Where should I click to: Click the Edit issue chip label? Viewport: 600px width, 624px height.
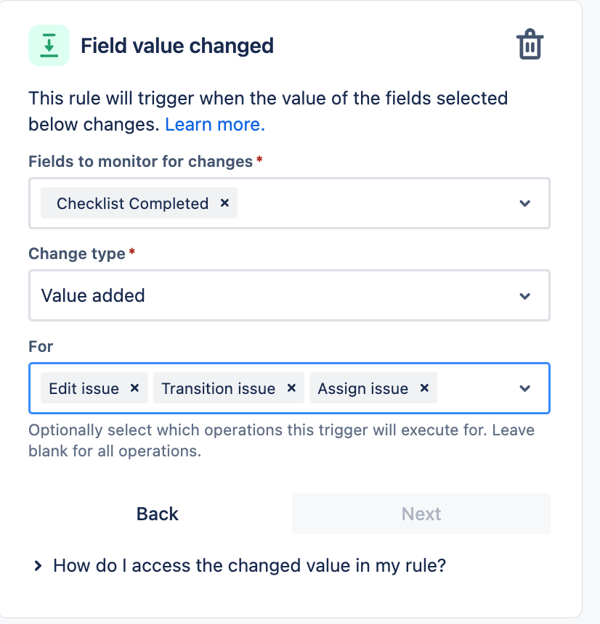coord(84,388)
